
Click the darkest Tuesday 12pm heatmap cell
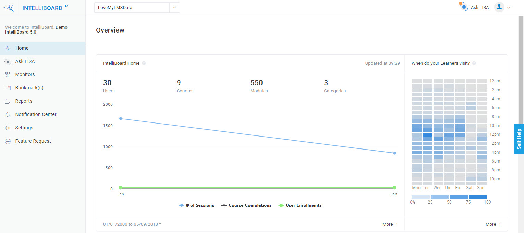427,134
